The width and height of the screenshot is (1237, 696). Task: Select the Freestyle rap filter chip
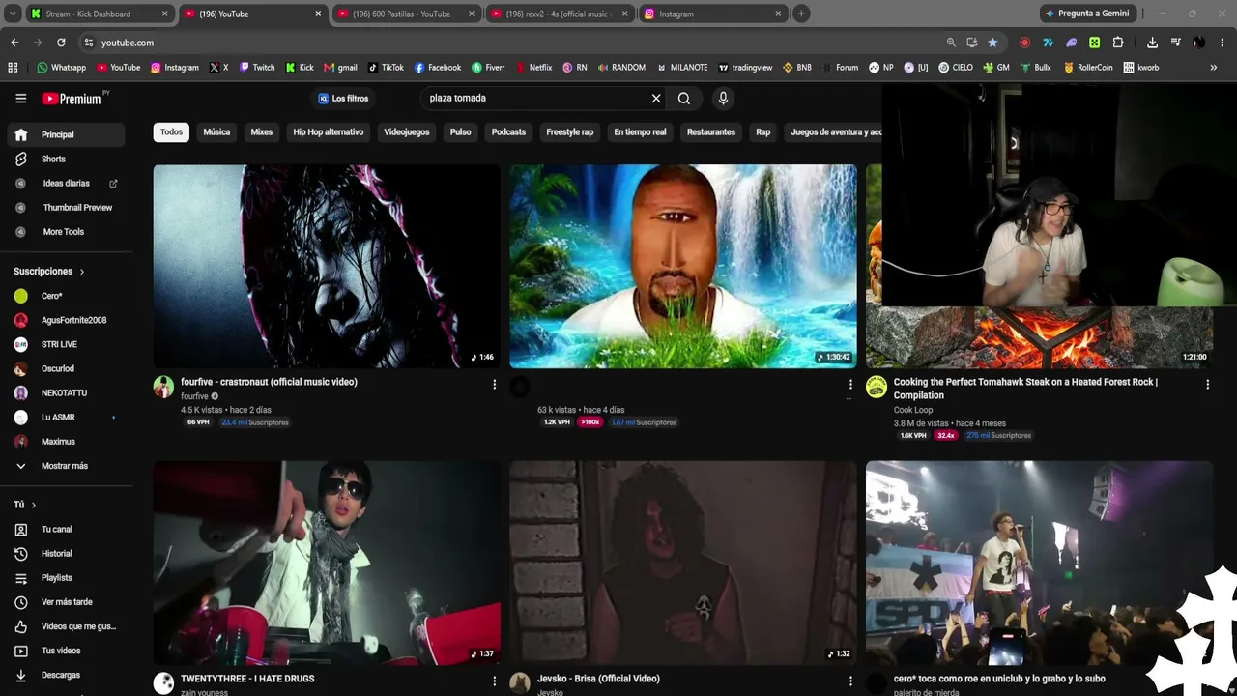pos(570,132)
